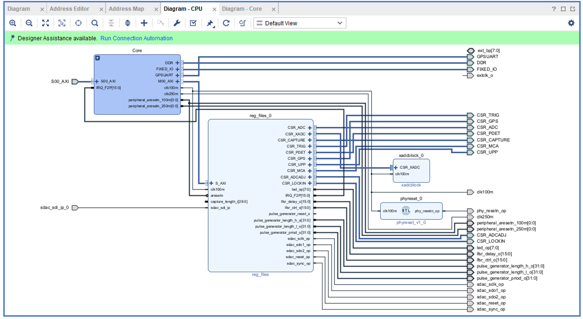This screenshot has height=319, width=583.
Task: Add IP using the plus icon
Action: point(144,23)
